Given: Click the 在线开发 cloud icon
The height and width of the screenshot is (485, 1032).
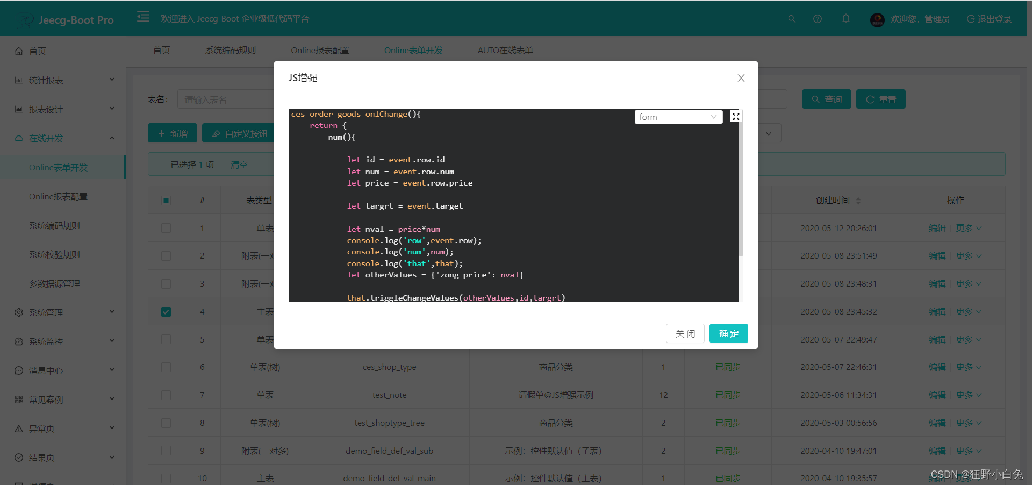Looking at the screenshot, I should [19, 138].
